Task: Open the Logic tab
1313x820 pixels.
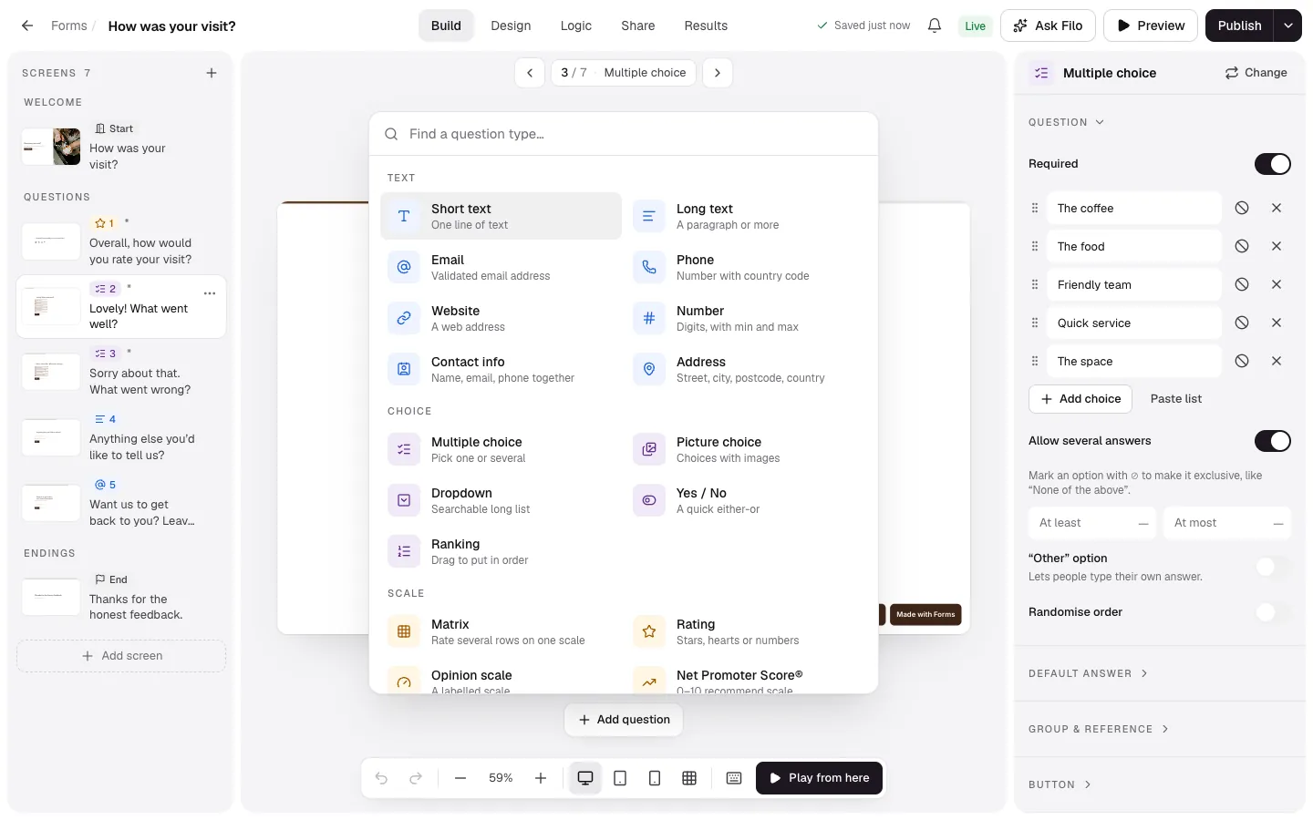Action: click(x=576, y=26)
